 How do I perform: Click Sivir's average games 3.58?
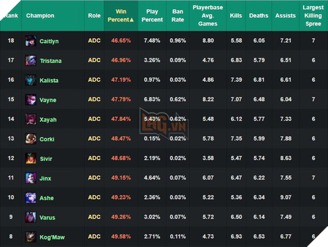point(208,158)
